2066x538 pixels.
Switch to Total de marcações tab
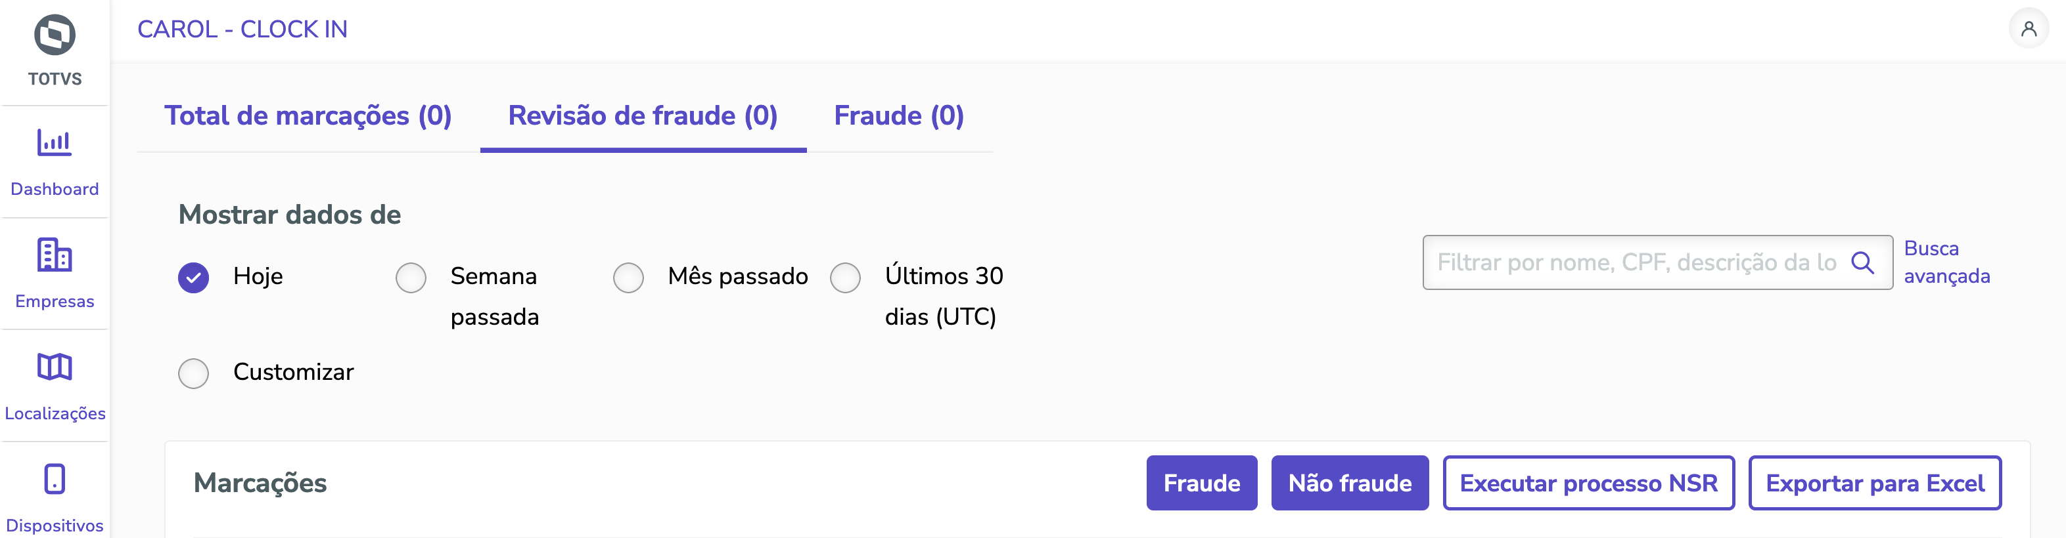point(308,116)
